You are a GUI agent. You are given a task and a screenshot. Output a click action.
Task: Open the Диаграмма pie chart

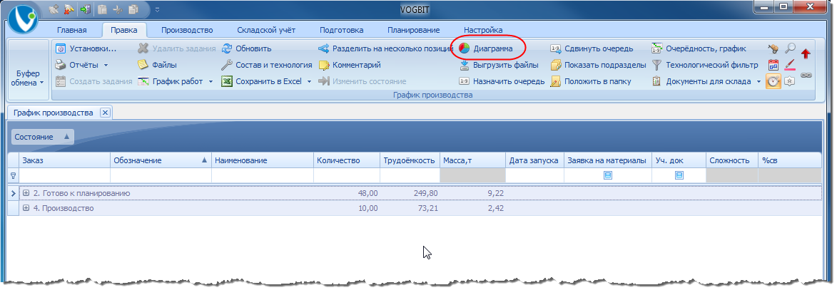[x=486, y=48]
